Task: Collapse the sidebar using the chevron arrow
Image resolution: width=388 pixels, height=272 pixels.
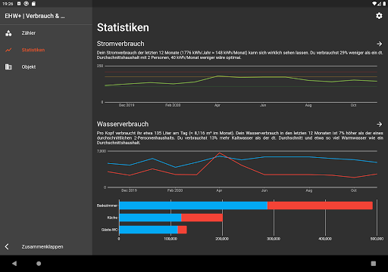Action: click(x=7, y=246)
